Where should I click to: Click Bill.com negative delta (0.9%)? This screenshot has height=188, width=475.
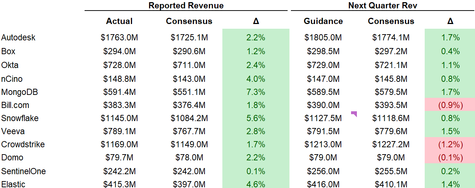[x=450, y=105]
